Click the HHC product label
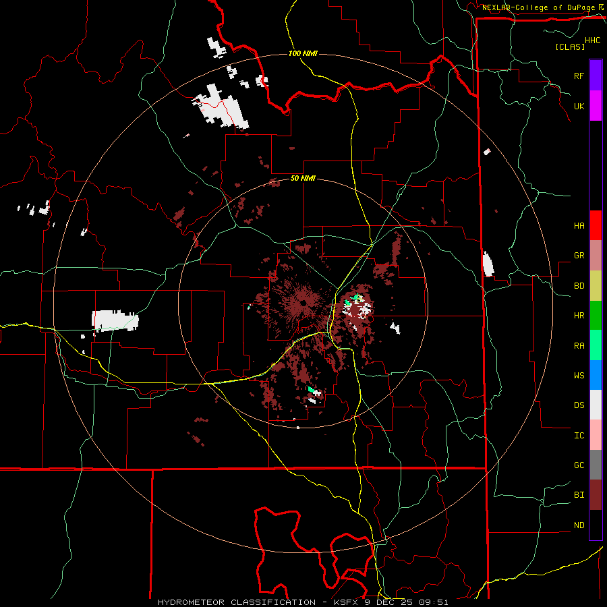The width and height of the screenshot is (607, 607). coord(593,40)
